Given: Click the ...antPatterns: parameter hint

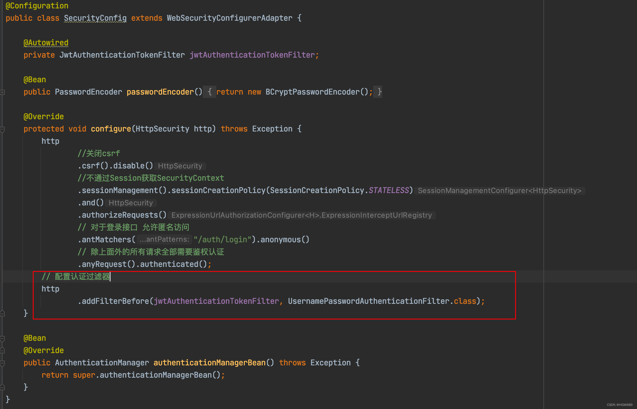Looking at the screenshot, I should click(x=164, y=239).
